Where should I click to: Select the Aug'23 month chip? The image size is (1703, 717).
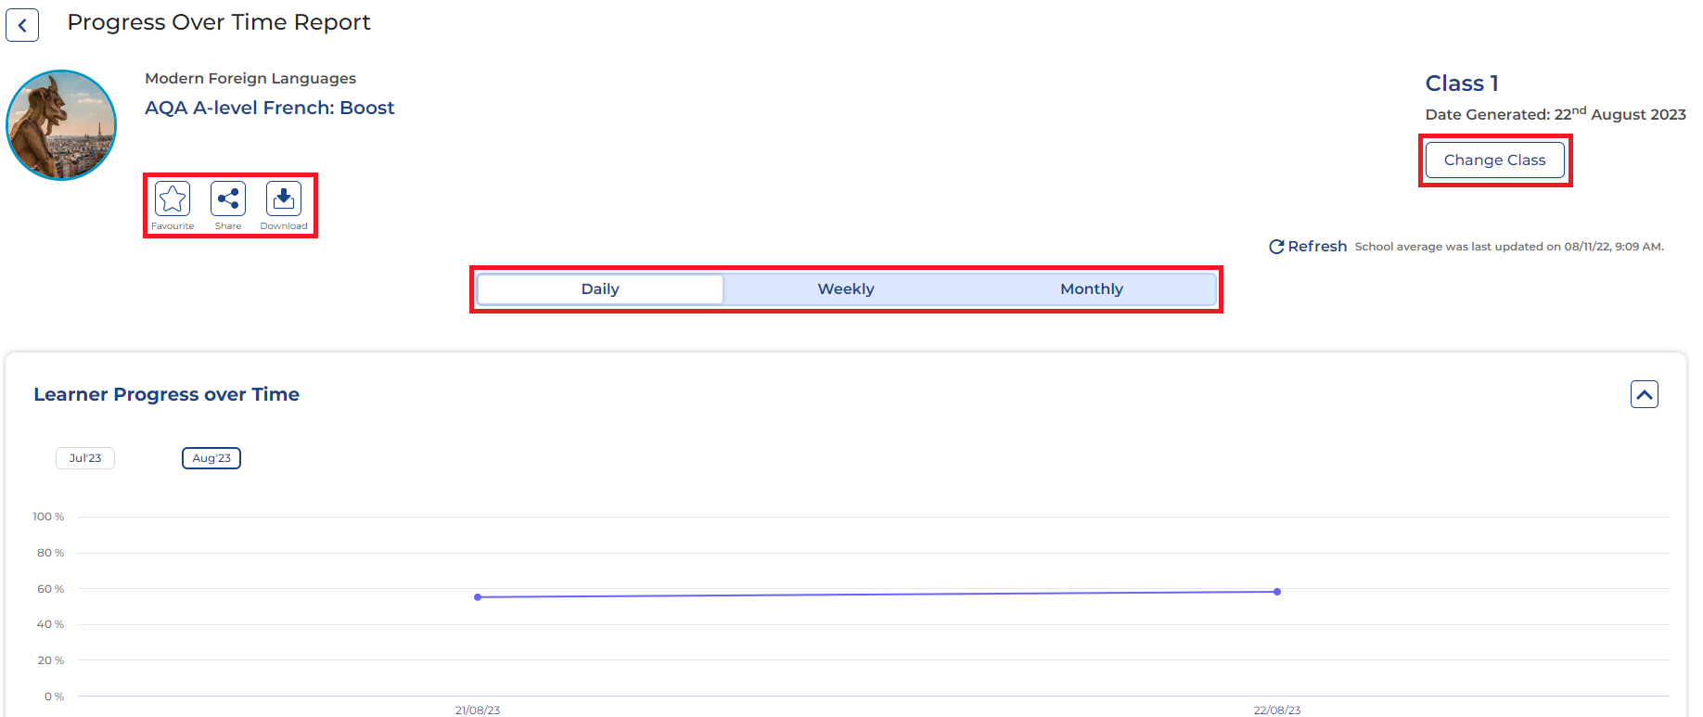click(x=211, y=458)
